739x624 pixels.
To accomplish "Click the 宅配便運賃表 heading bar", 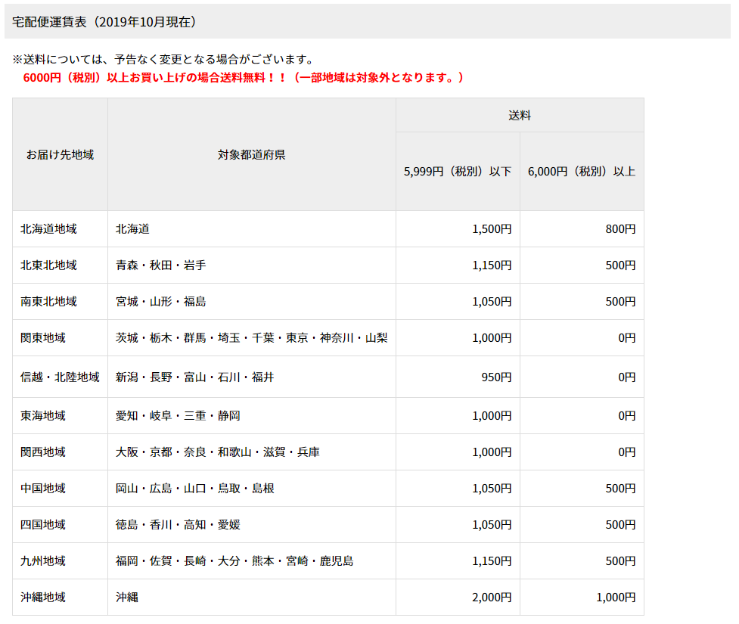I will (x=105, y=22).
